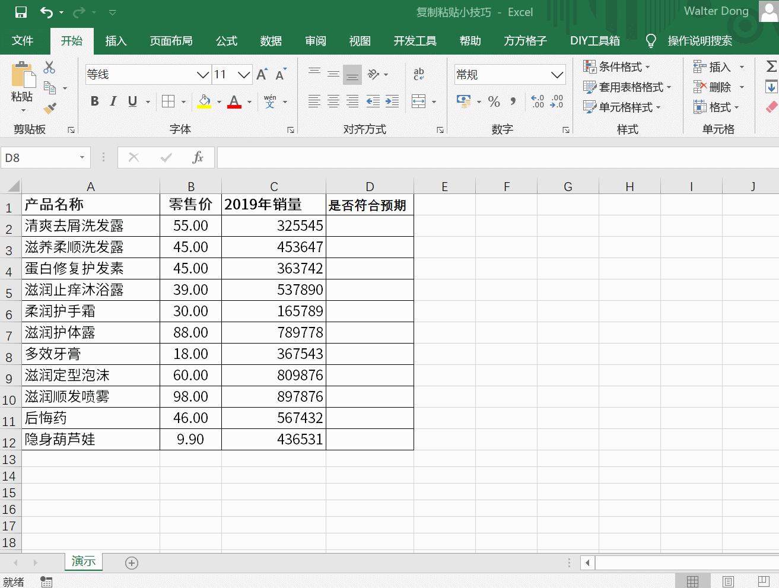Screen dimensions: 779x588
Task: Click the 演示 sheet tab
Action: click(x=83, y=562)
